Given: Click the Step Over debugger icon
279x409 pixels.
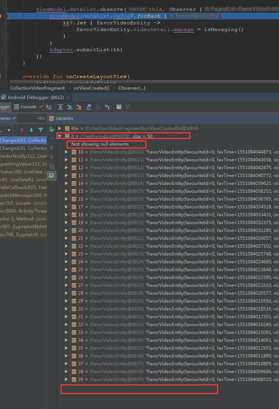Looking at the screenshot, I should pos(61,107).
